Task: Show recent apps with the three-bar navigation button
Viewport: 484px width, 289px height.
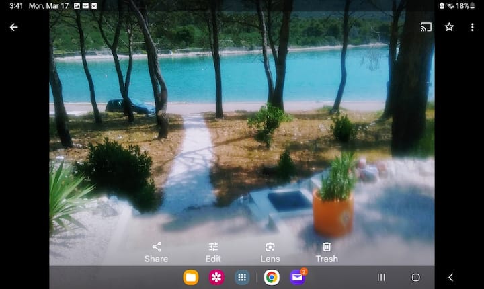Action: (x=381, y=278)
